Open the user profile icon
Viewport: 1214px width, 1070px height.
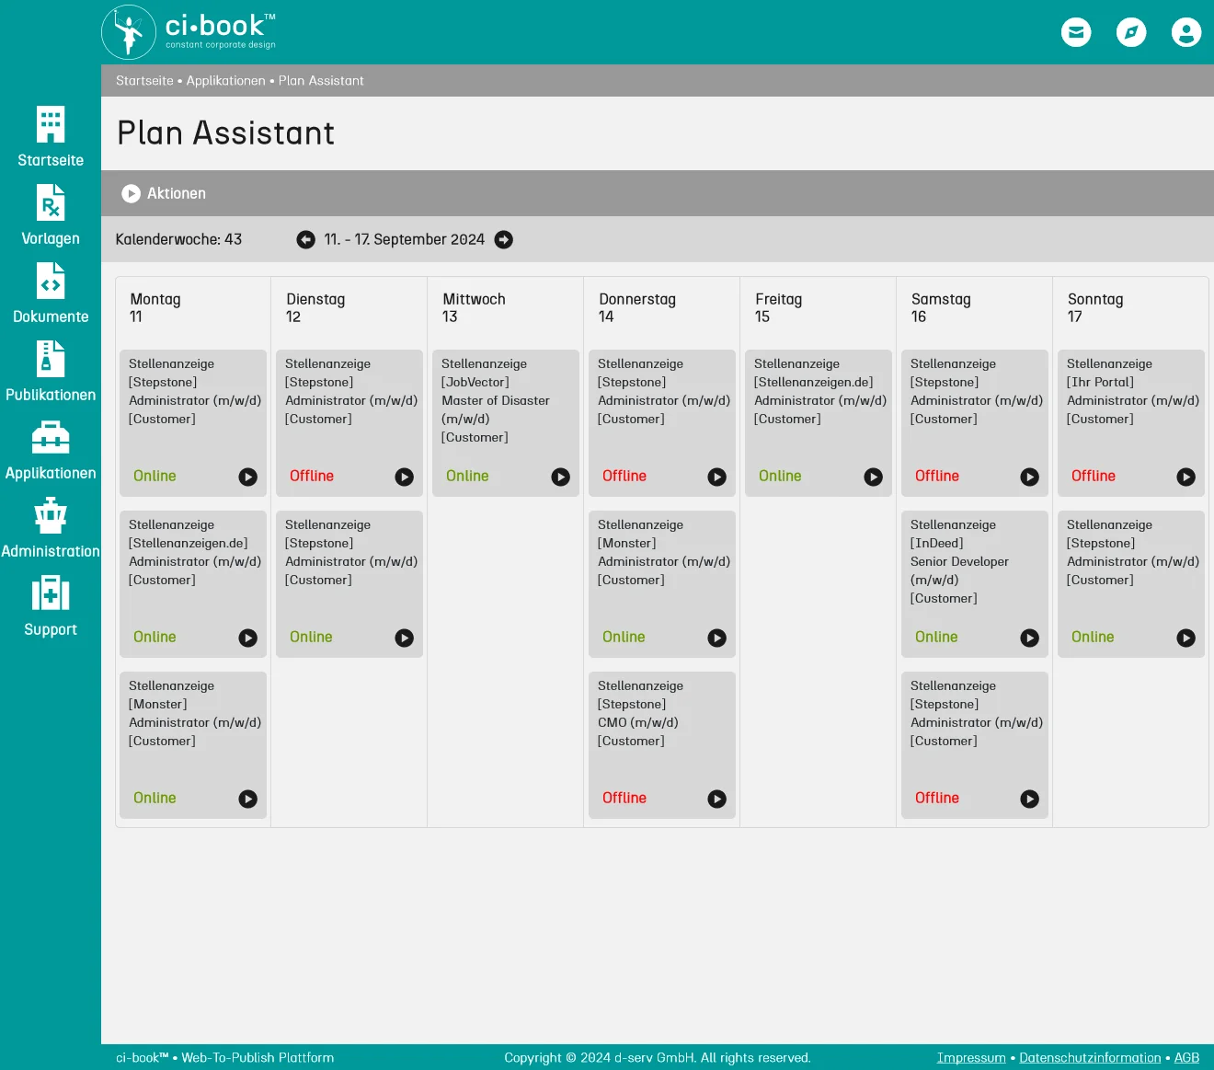coord(1186,32)
